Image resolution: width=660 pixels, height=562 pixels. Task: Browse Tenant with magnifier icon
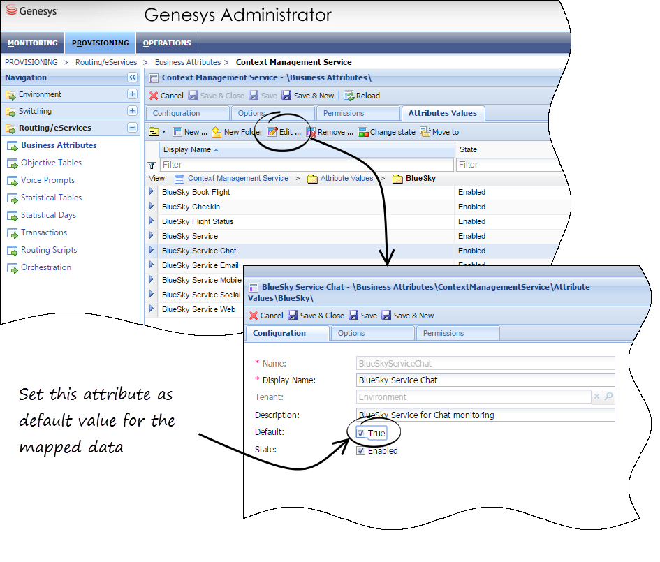pos(608,397)
